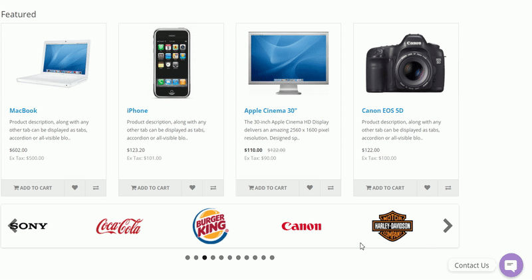
Task: Open the iPhone product title link
Action: pos(137,111)
